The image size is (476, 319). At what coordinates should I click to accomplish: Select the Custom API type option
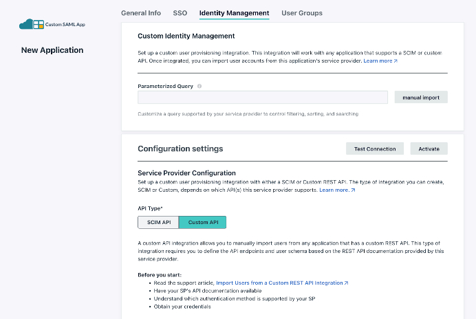click(202, 222)
